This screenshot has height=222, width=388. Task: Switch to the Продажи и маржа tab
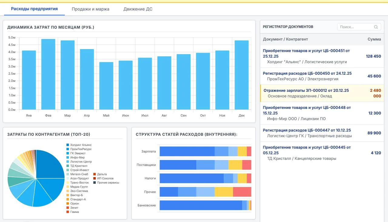click(90, 9)
